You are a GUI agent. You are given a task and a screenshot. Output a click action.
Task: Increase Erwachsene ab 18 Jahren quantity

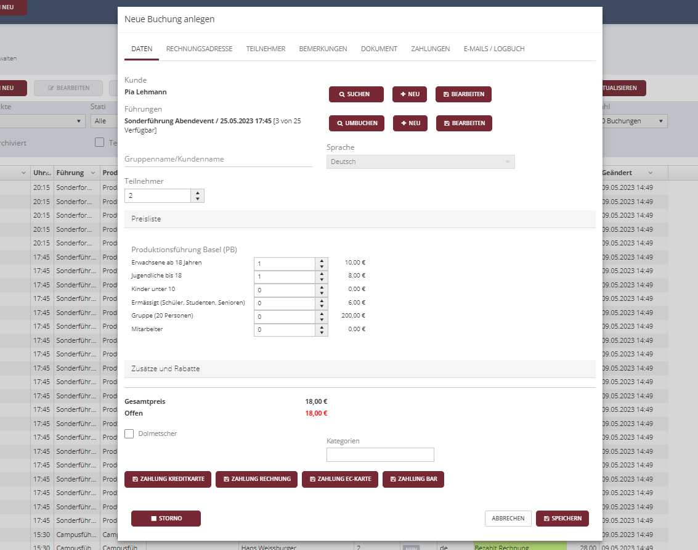[x=322, y=261]
